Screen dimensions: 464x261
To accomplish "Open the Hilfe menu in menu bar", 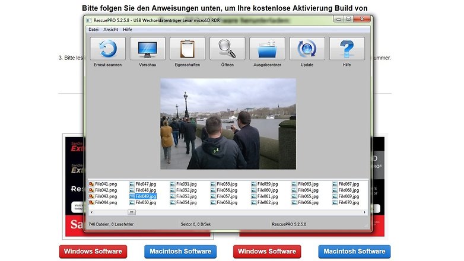I will [x=128, y=30].
